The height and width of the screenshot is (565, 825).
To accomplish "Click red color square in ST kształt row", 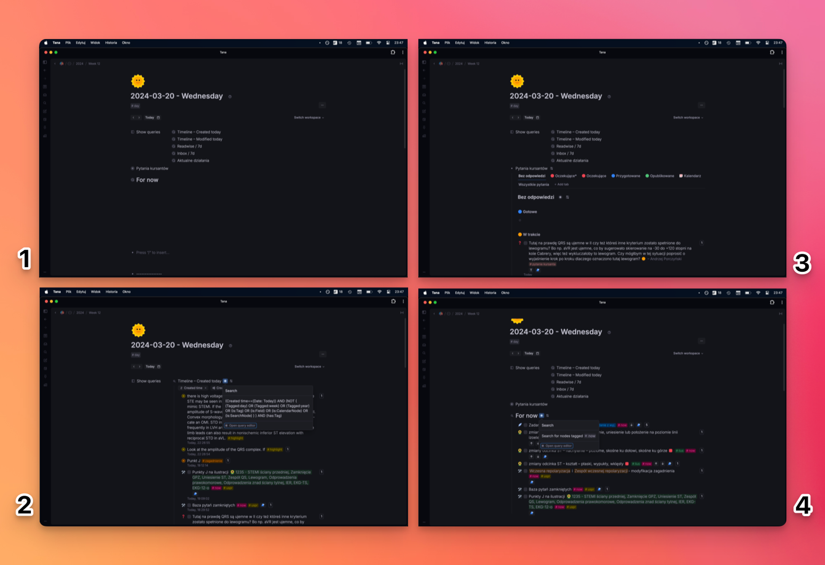I will point(627,464).
